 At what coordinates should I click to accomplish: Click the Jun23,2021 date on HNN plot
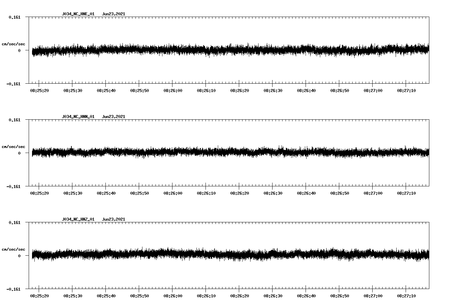tap(113, 117)
